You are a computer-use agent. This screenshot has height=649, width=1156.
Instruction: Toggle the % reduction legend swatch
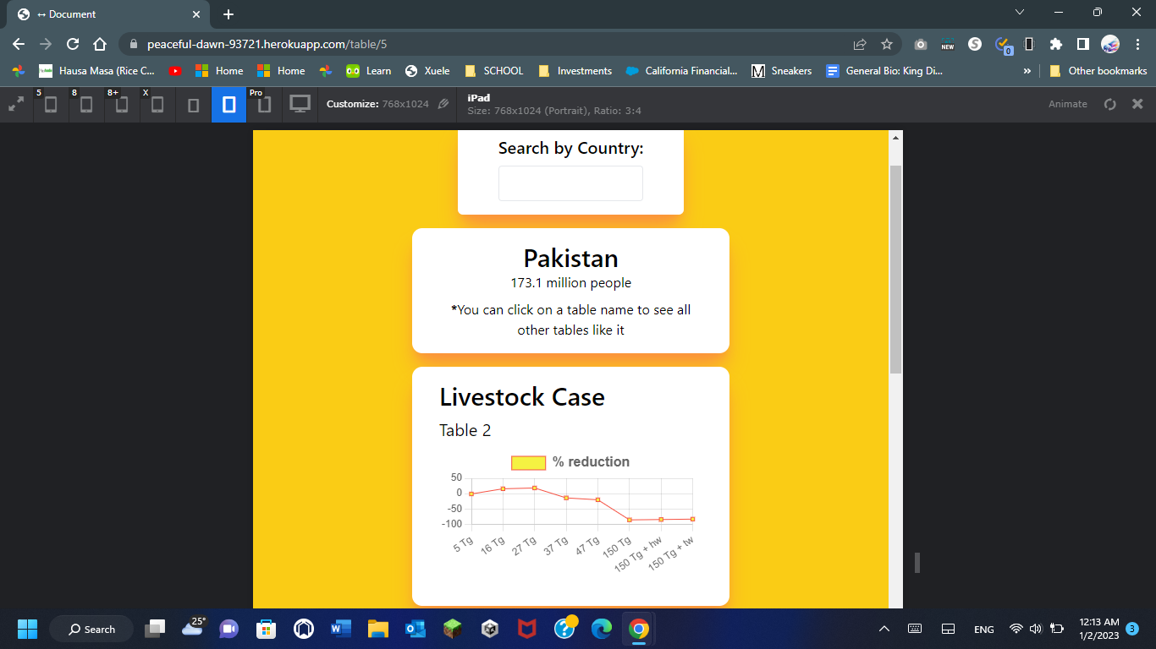click(528, 462)
